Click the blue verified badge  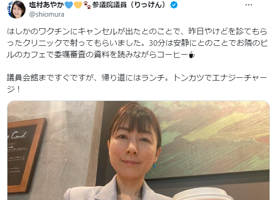tap(174, 5)
